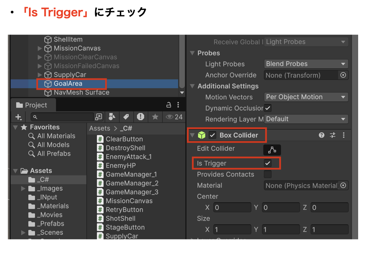Image resolution: width=366 pixels, height=274 pixels.
Task: Click the plus create asset button
Action: tap(18, 117)
